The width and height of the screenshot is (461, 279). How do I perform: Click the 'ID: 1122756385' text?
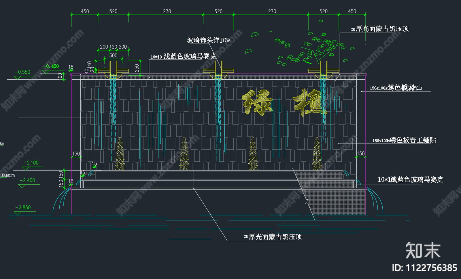[424, 268]
